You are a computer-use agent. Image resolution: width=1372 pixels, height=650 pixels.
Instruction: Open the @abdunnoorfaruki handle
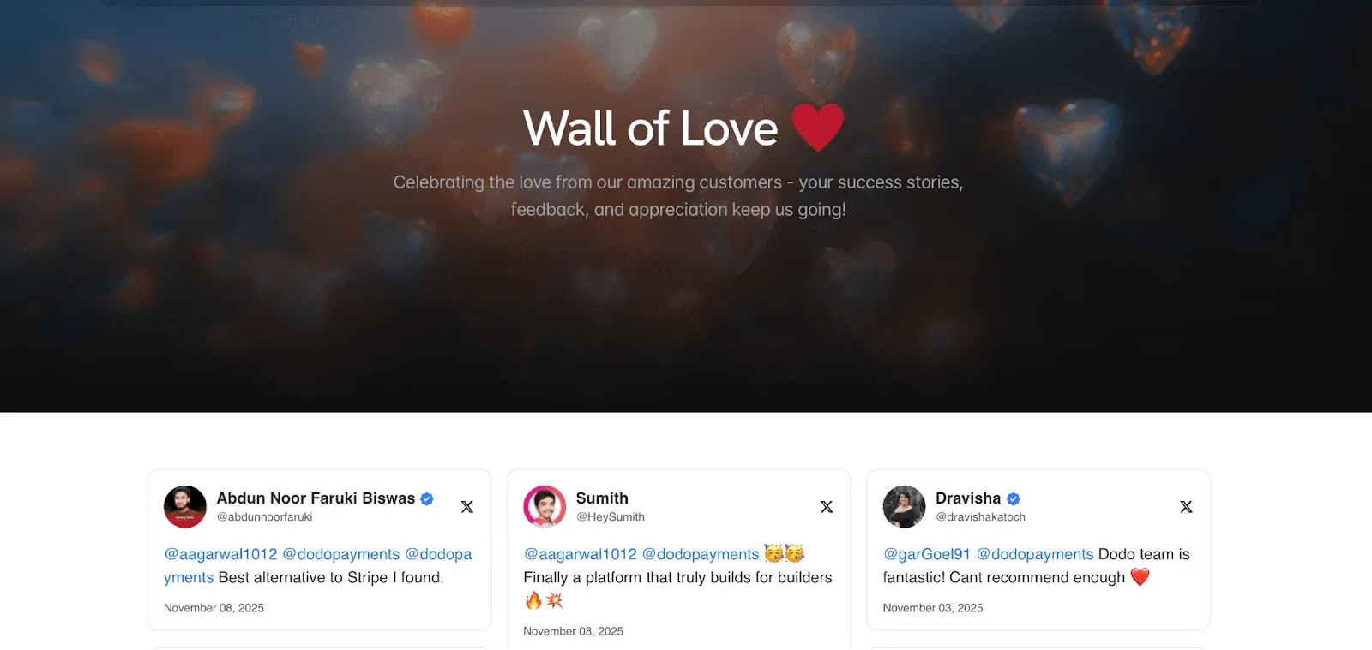(x=265, y=517)
